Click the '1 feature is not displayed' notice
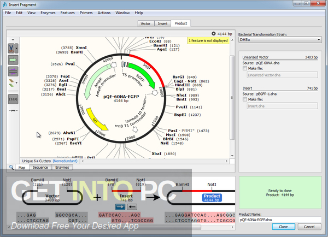This screenshot has height=237, width=328. (208, 40)
